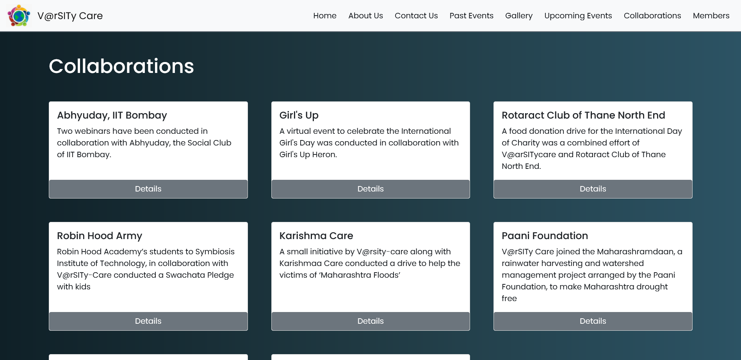Open Details for Robin Hood Army
Viewport: 741px width, 360px height.
[148, 321]
